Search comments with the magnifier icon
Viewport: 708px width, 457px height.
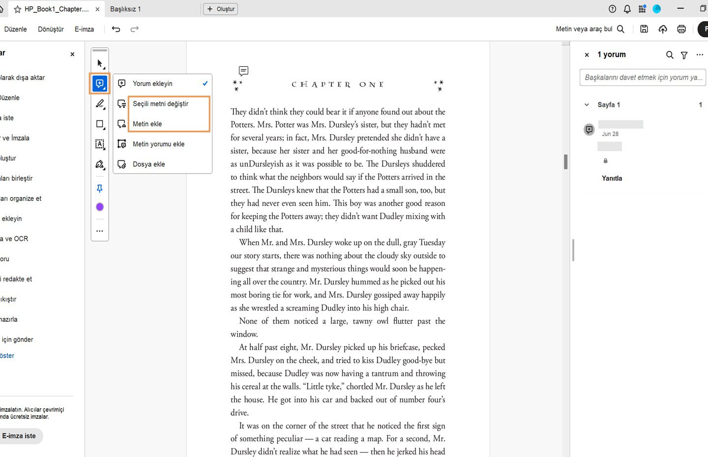pyautogui.click(x=670, y=55)
